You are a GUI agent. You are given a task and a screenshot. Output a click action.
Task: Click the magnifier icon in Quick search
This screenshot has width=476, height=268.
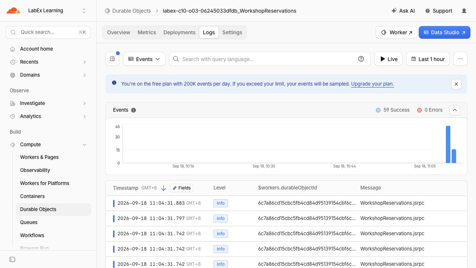coord(13,32)
